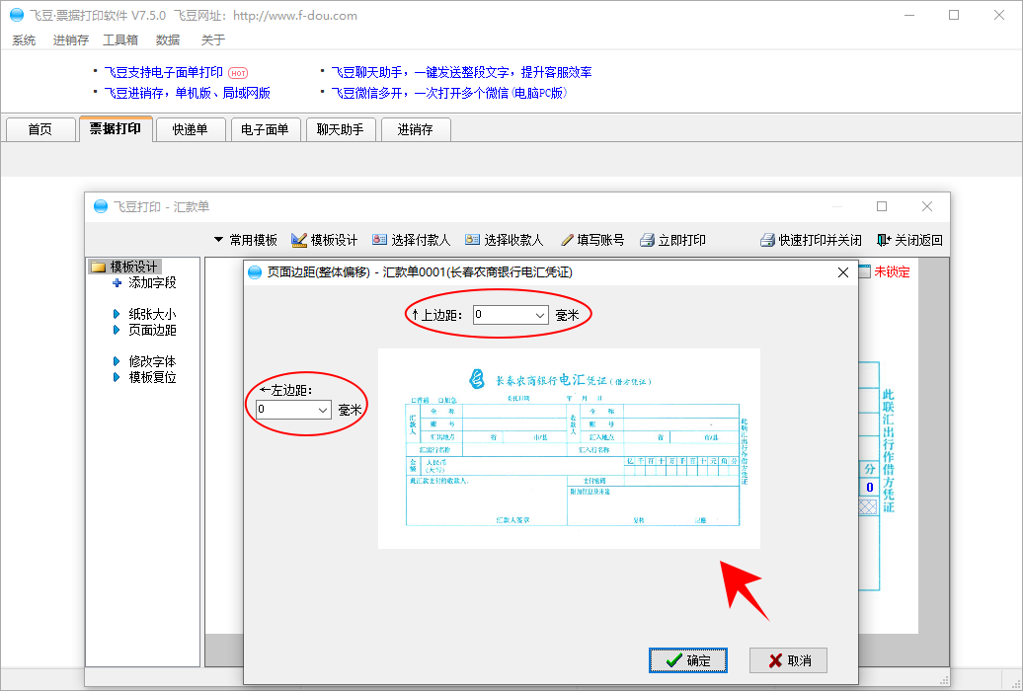The image size is (1023, 691).
Task: Click the 飞豆打印 window logo icon
Action: click(x=101, y=206)
